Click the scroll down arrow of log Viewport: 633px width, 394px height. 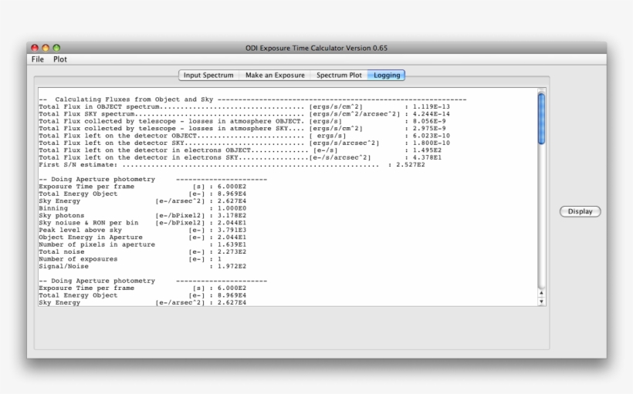click(540, 301)
